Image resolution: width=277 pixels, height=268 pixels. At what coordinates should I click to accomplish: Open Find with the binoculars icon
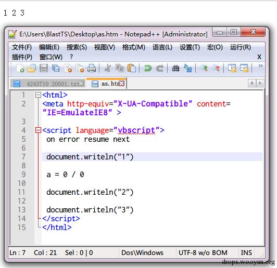(176, 69)
